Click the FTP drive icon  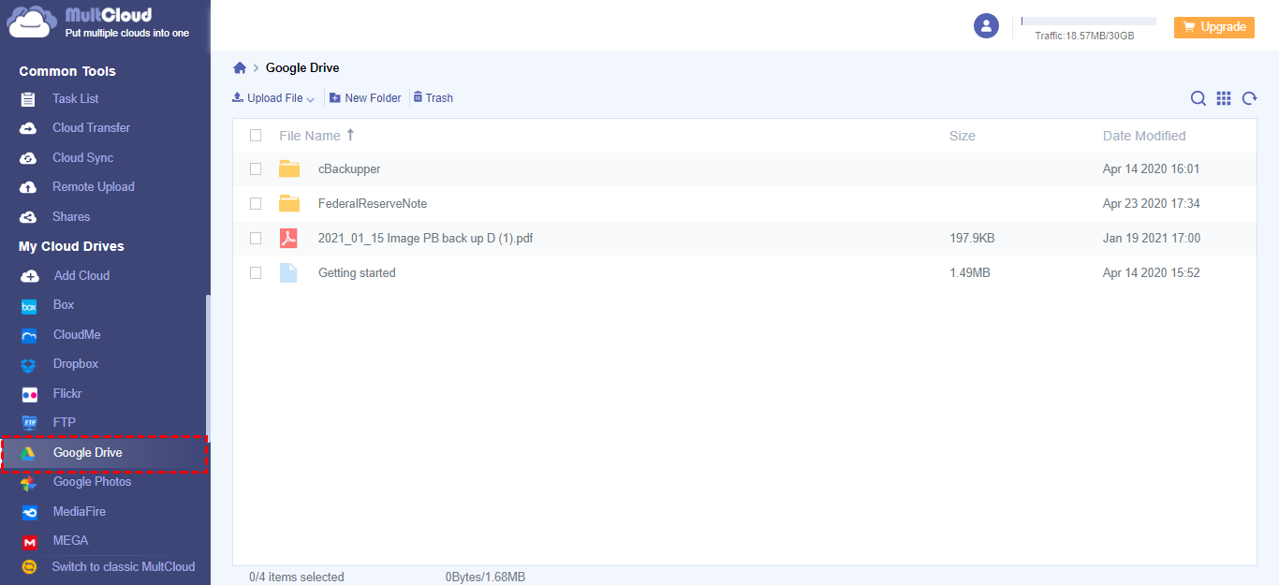pyautogui.click(x=29, y=423)
